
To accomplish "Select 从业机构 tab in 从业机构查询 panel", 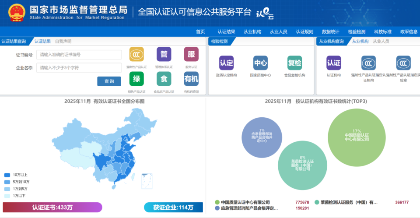I will tap(360, 41).
